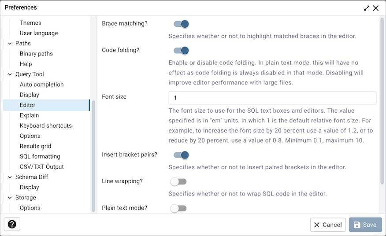
Task: Click the Cancel button
Action: (x=328, y=225)
